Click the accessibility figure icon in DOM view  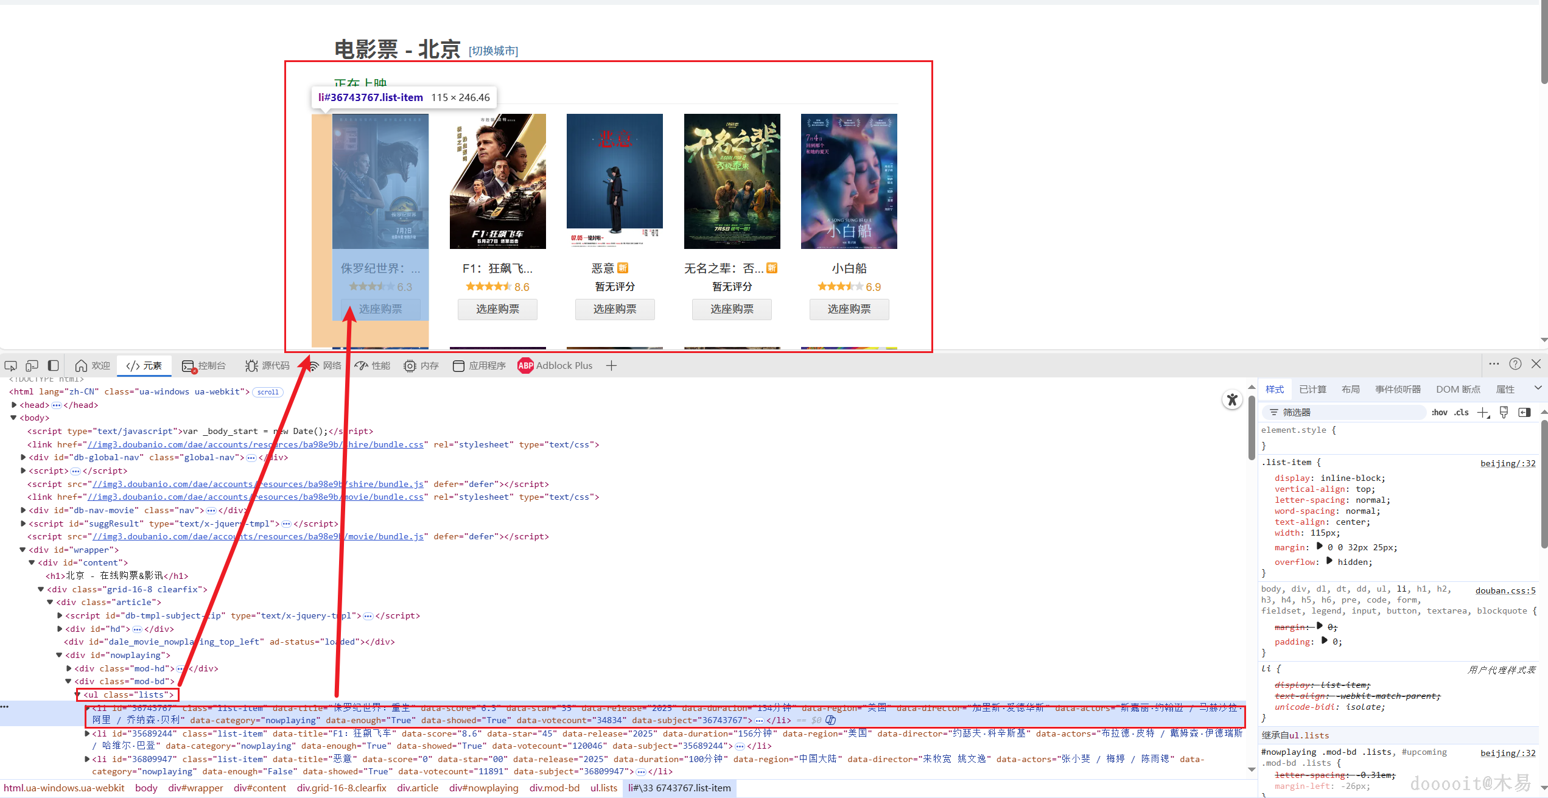1232,400
